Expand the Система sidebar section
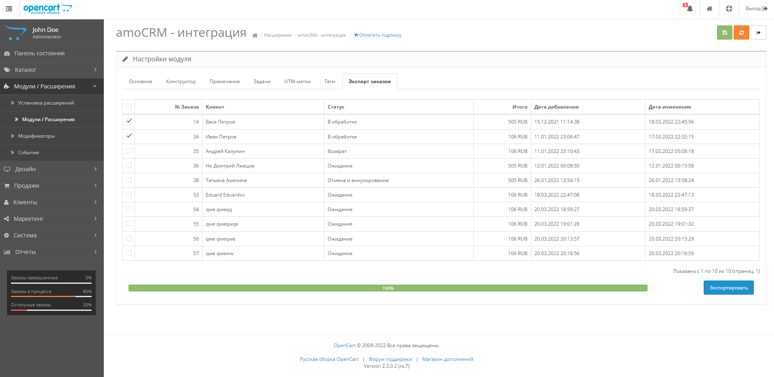The width and height of the screenshot is (774, 377). (50, 235)
